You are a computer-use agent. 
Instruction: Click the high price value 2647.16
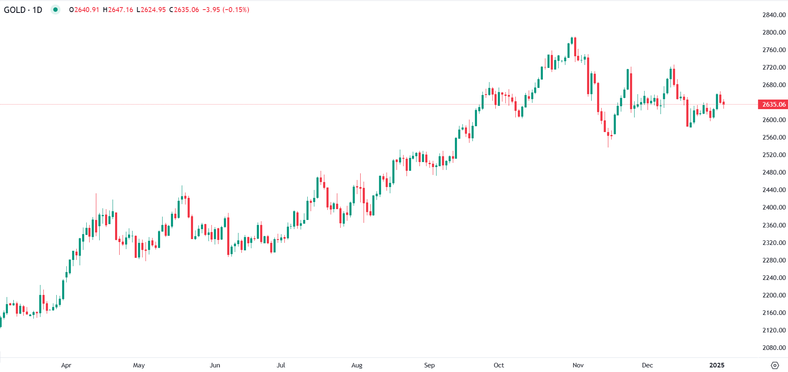click(x=120, y=10)
